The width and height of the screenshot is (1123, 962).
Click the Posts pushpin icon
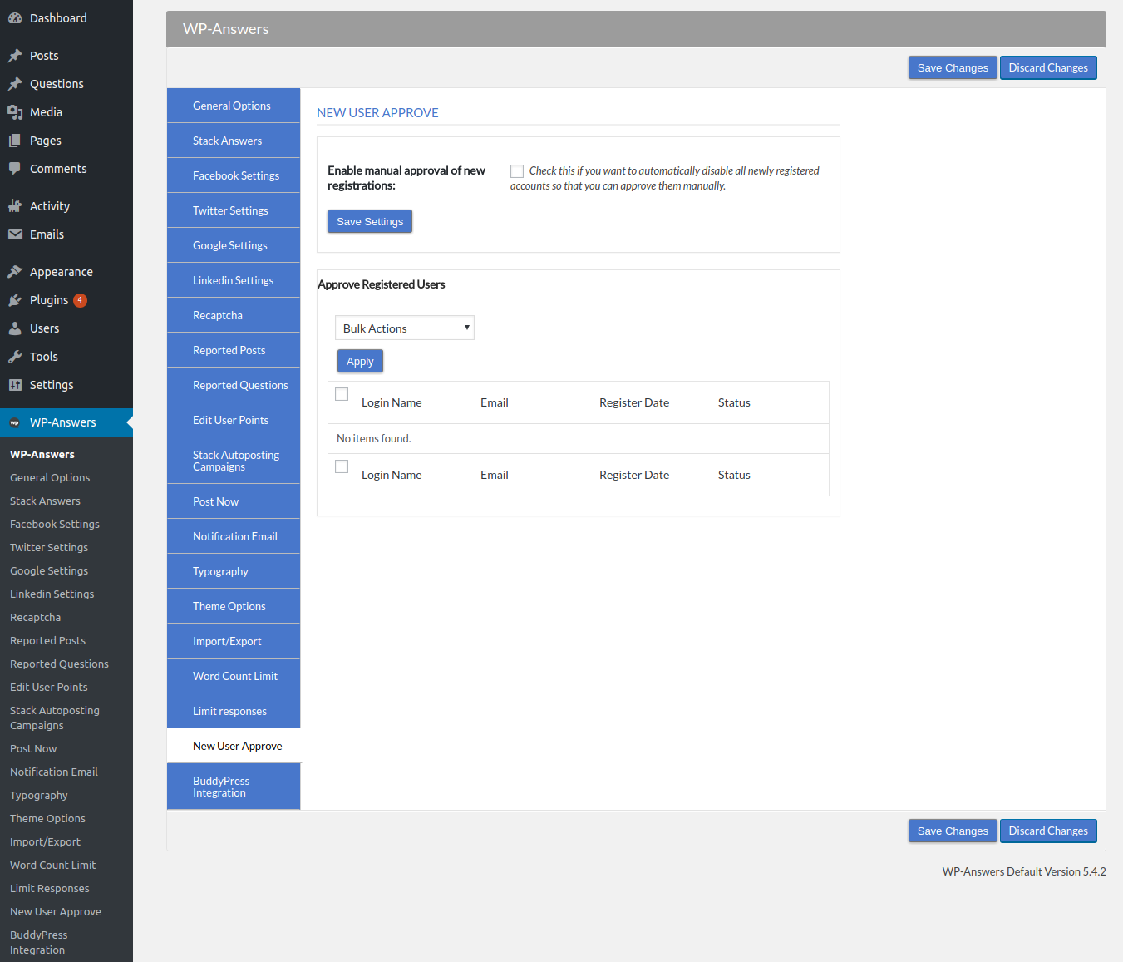[x=15, y=56]
